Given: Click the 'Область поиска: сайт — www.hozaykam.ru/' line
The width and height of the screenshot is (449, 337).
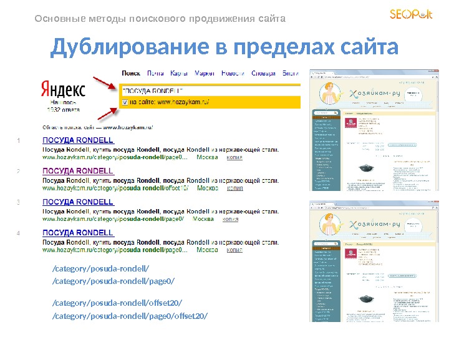Looking at the screenshot, I should [x=98, y=127].
